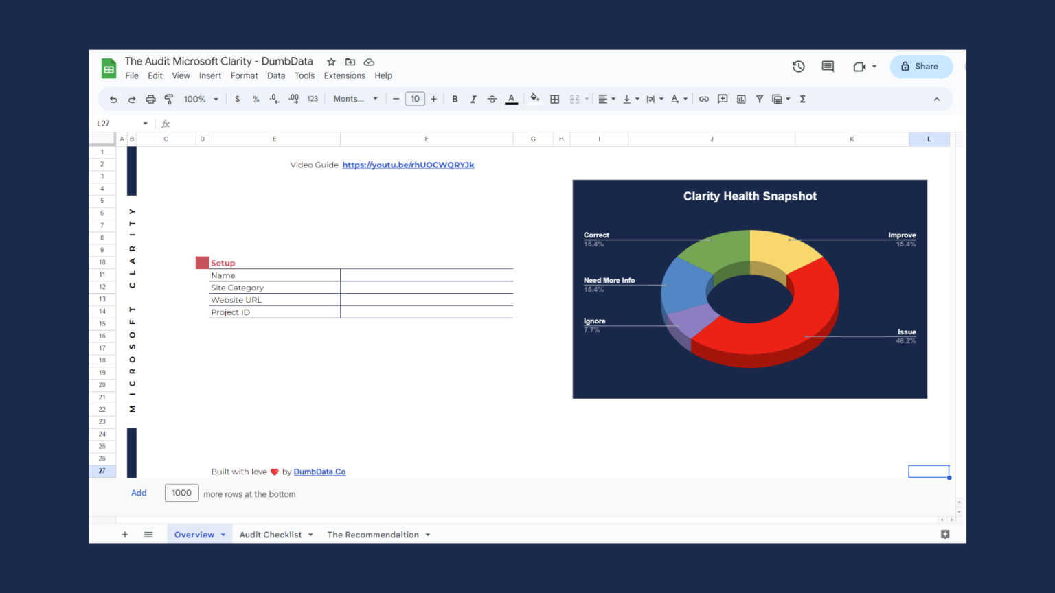This screenshot has height=593, width=1055.
Task: Open the View menu
Action: pos(181,76)
